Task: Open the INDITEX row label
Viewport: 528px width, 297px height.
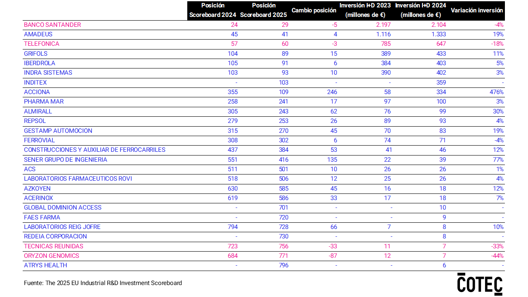Action: pyautogui.click(x=35, y=82)
